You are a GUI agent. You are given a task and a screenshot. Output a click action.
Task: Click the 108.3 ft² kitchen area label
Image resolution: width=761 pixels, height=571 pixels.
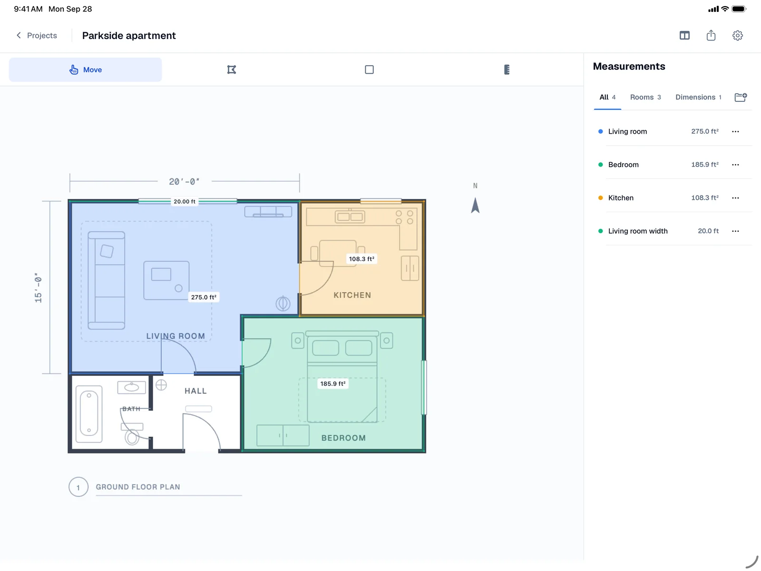[361, 259]
